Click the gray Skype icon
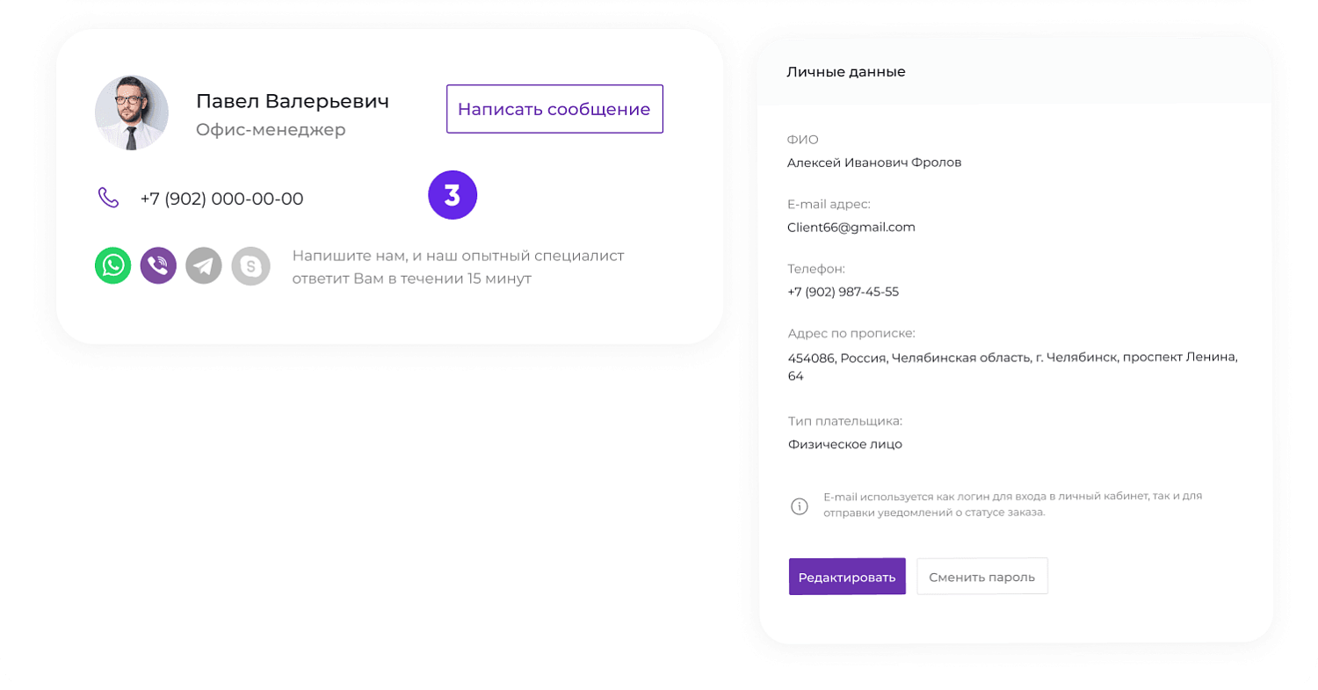Screen dimensions: 1318x690 pos(250,265)
